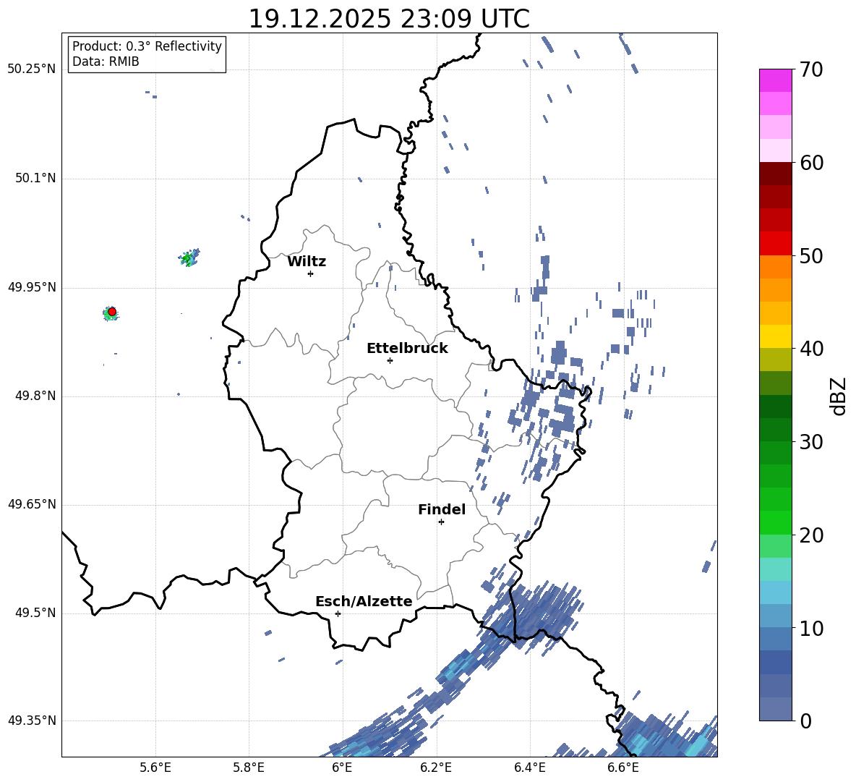Click the Esch/Alzette station cross marker
Screen dimensions: 856x782
338,613
